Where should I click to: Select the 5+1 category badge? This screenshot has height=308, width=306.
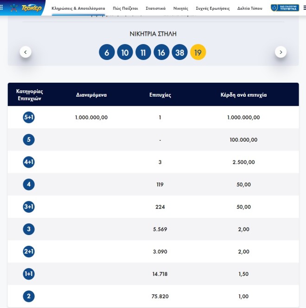click(29, 118)
